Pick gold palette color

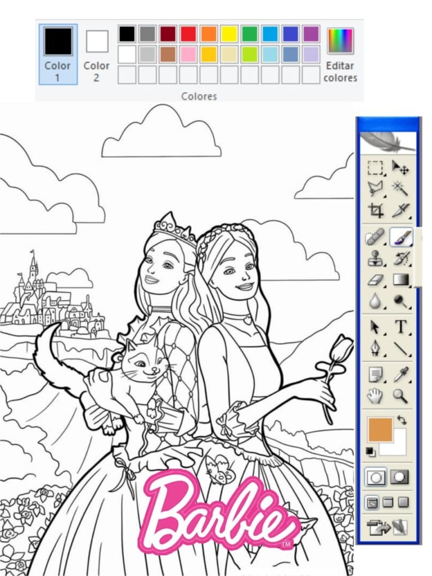[x=209, y=54]
